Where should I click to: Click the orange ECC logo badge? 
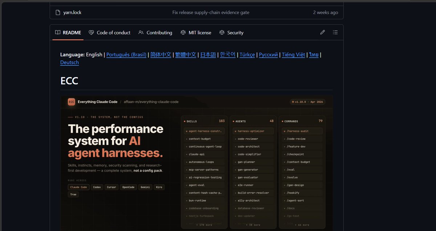[71, 102]
